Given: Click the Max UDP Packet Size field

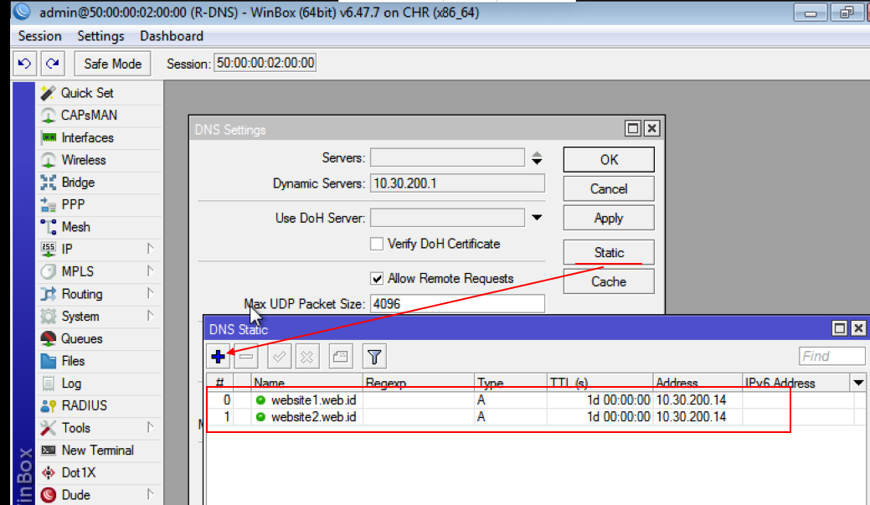Looking at the screenshot, I should 457,303.
